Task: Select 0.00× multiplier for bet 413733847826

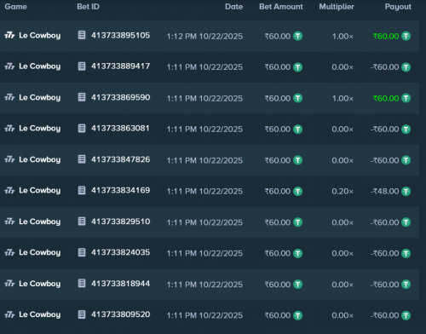Action: (x=343, y=160)
